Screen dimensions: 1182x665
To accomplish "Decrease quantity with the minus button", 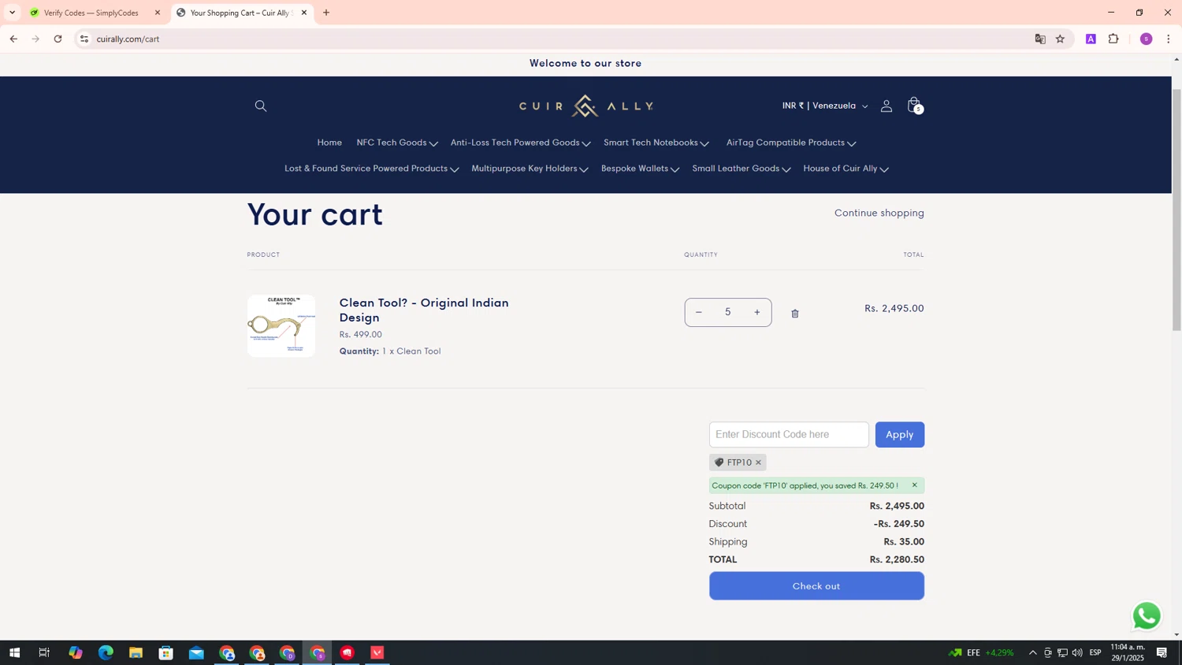I will 699,313.
